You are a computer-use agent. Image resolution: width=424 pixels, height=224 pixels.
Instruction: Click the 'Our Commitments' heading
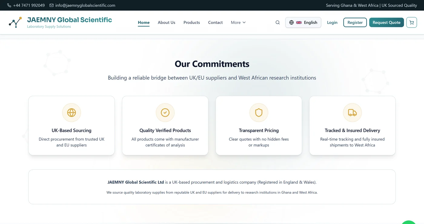[212, 64]
